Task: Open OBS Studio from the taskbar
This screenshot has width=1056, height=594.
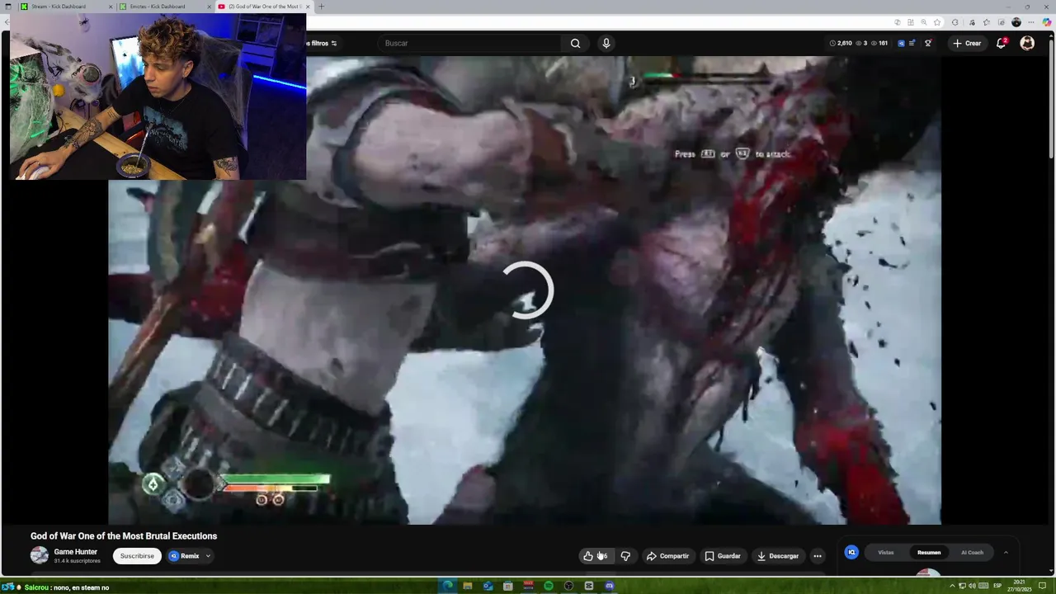Action: (x=568, y=586)
